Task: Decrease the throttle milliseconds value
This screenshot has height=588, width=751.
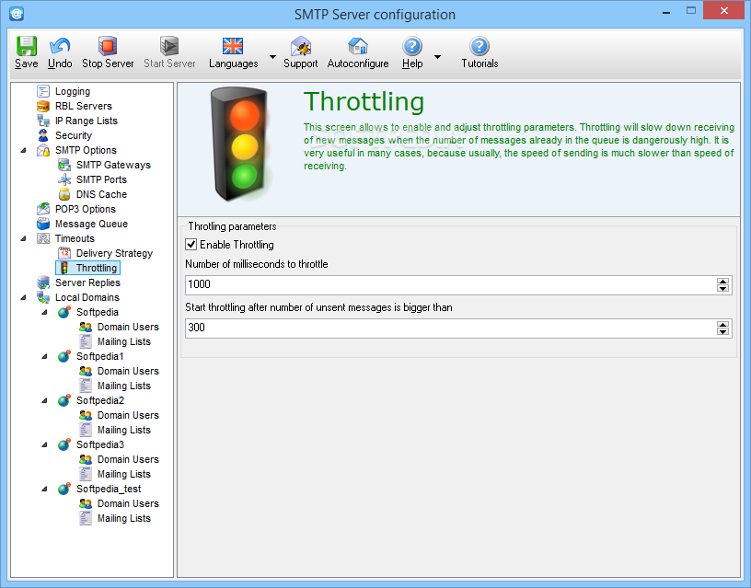Action: point(722,289)
